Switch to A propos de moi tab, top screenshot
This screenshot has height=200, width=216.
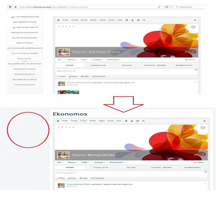point(98,65)
